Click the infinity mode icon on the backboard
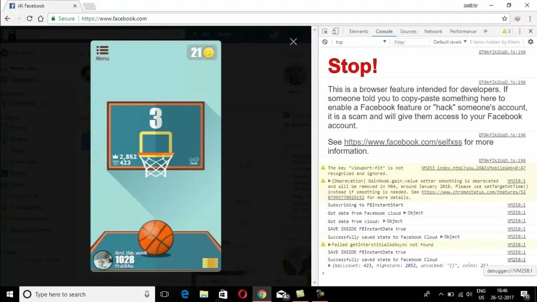 click(193, 161)
